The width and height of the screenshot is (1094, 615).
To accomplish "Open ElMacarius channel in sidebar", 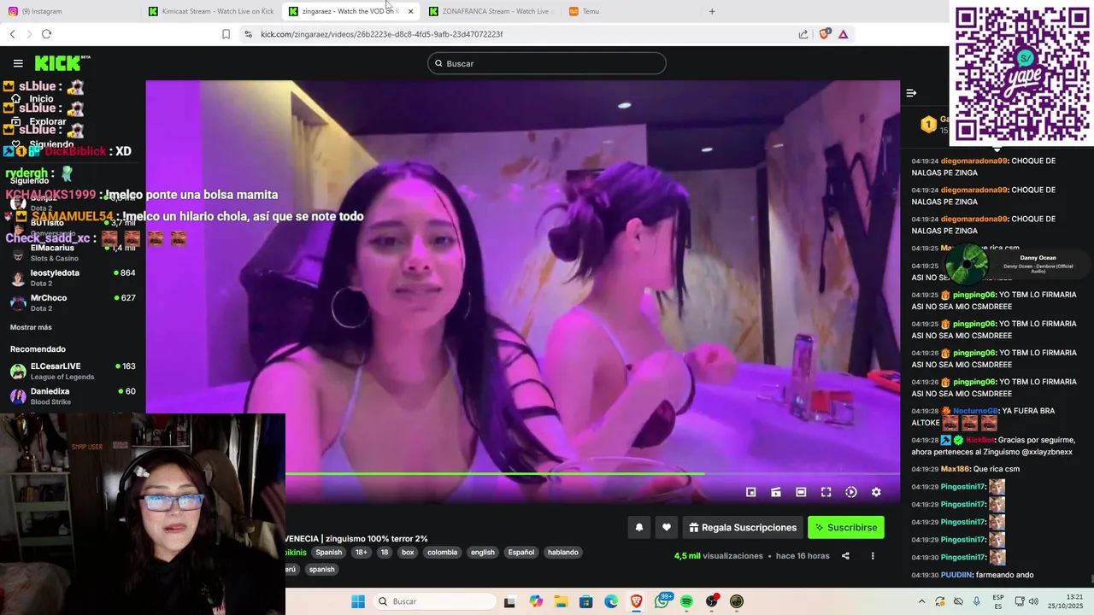I will click(x=73, y=253).
